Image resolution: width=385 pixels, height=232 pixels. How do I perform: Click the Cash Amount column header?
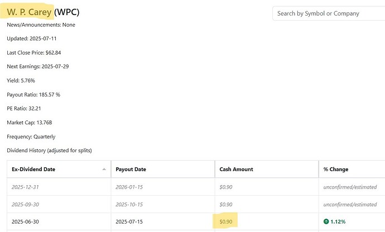267,169
